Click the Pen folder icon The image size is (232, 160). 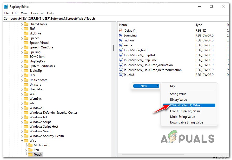point(30,150)
